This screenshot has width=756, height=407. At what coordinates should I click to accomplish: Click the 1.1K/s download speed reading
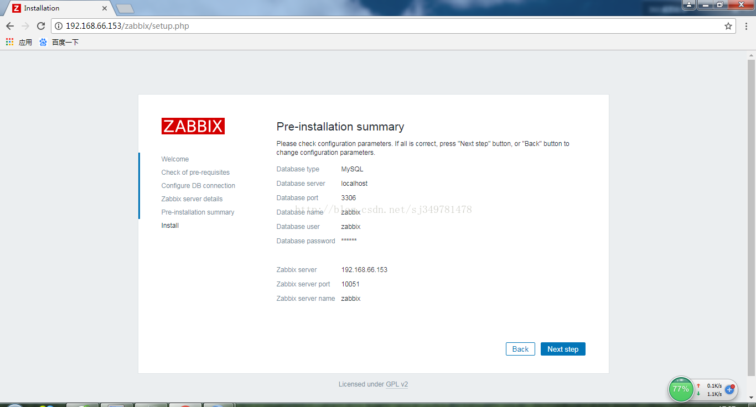714,394
